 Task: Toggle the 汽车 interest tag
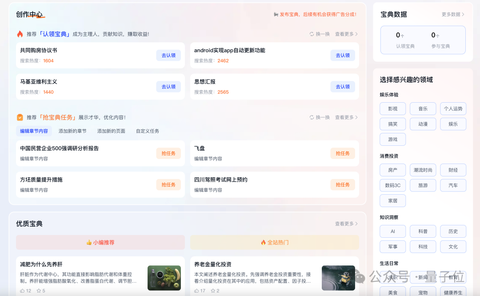(453, 185)
